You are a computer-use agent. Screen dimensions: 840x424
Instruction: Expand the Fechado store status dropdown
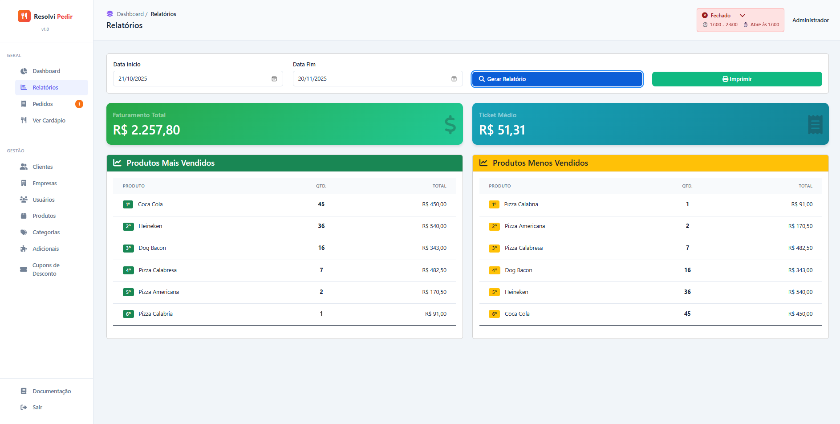(x=742, y=16)
